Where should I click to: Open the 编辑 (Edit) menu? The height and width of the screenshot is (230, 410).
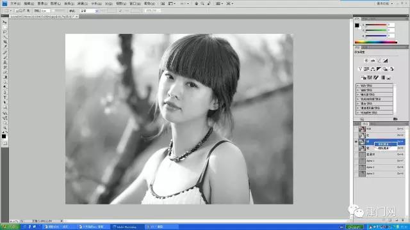pos(29,4)
